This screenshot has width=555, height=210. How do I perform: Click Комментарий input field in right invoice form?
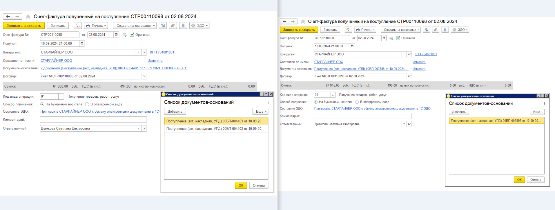362,116
